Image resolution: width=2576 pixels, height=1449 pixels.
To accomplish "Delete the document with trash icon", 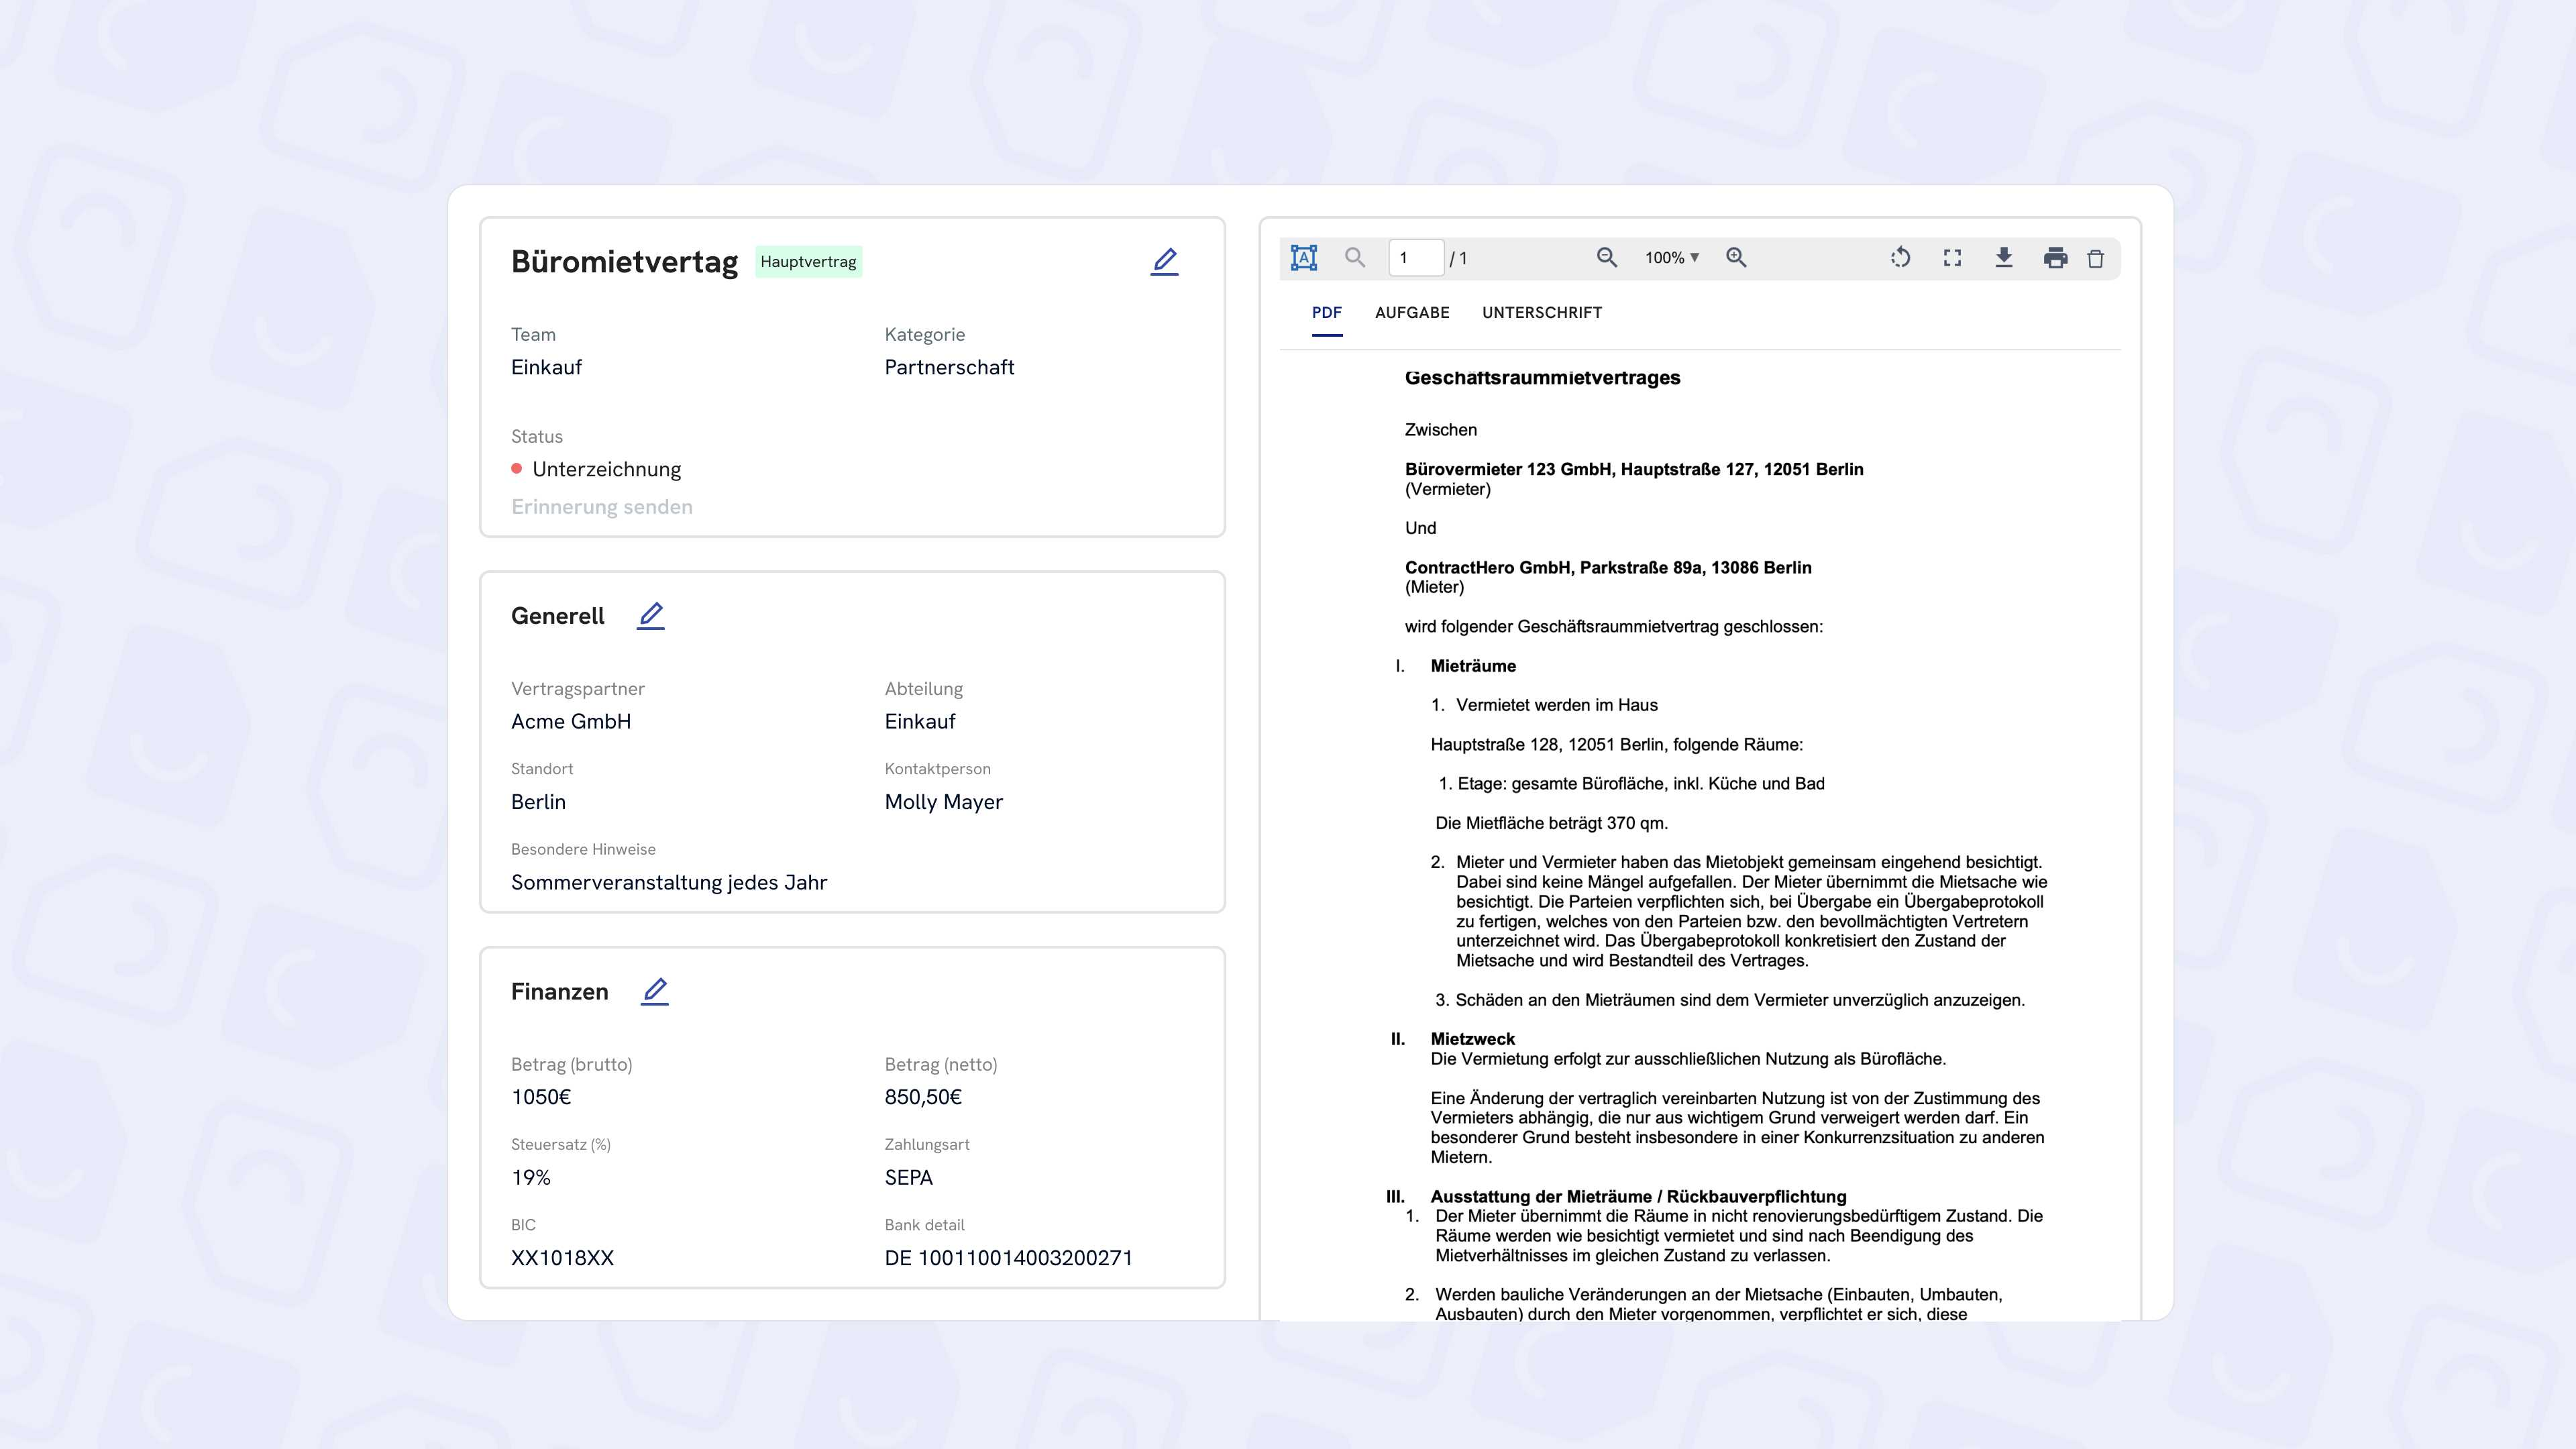I will pyautogui.click(x=2096, y=259).
